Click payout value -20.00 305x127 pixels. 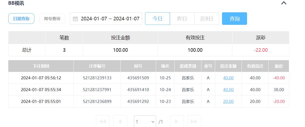coord(279,101)
